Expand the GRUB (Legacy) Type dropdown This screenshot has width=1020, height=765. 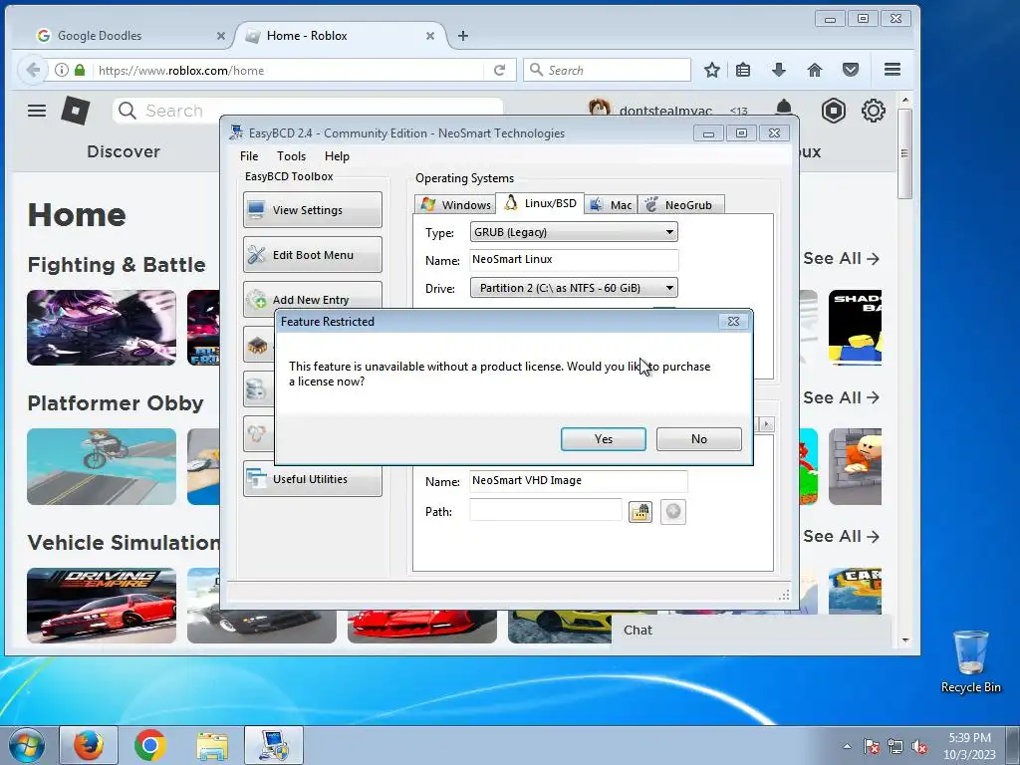click(x=669, y=232)
